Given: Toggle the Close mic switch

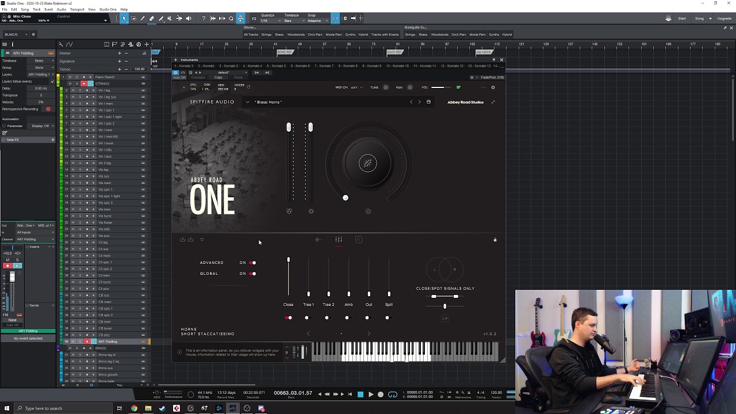Looking at the screenshot, I should point(288,317).
